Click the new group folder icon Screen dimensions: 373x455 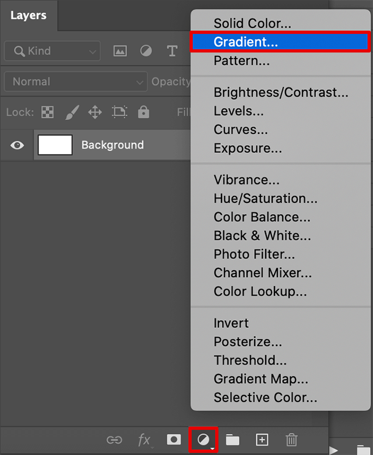[233, 439]
